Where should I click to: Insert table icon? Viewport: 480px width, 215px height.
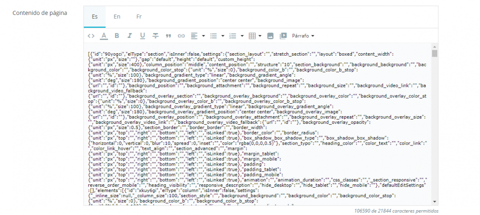pos(252,36)
